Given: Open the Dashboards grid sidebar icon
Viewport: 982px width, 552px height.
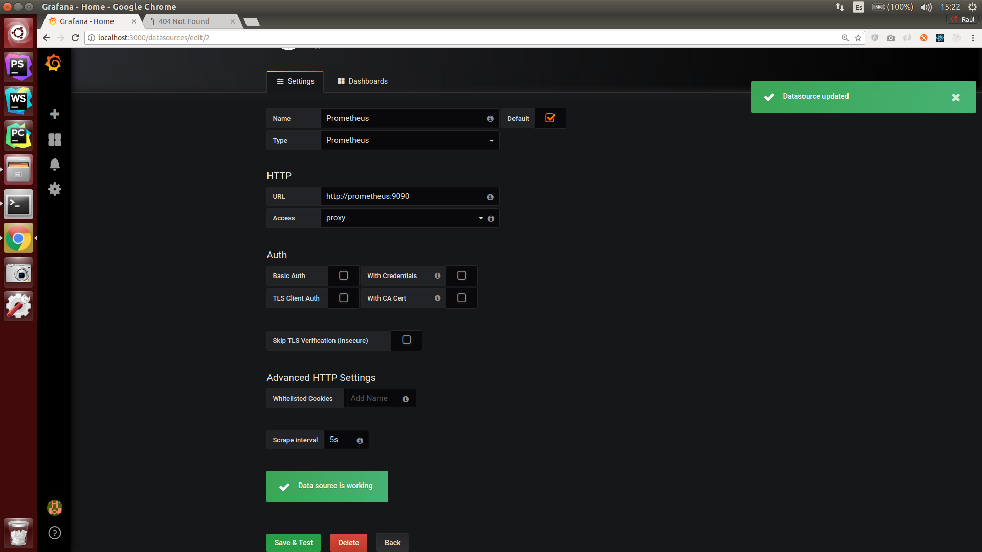Looking at the screenshot, I should (55, 140).
